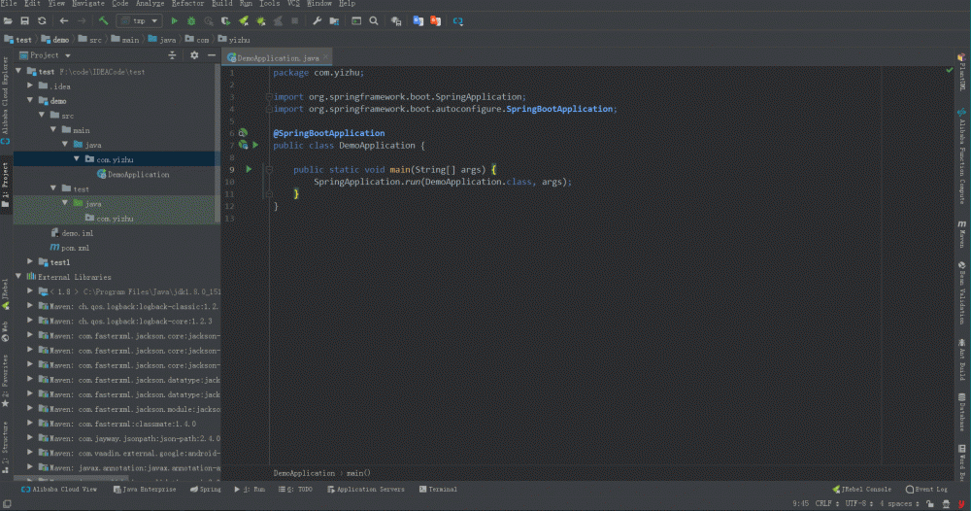Open settings via the wrench icon

click(x=317, y=20)
